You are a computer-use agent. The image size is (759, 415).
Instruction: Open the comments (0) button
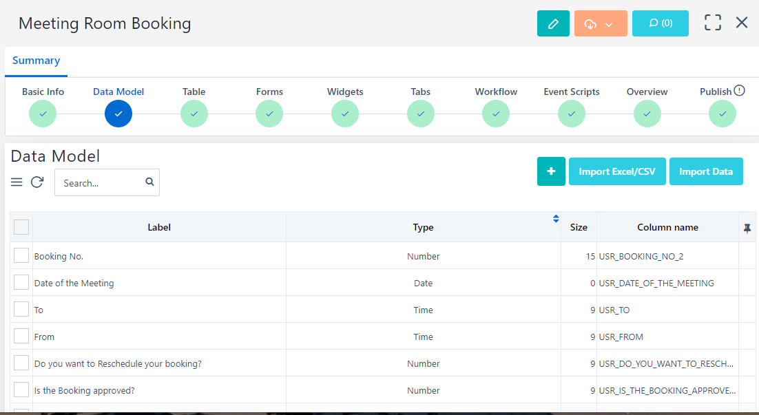coord(660,23)
